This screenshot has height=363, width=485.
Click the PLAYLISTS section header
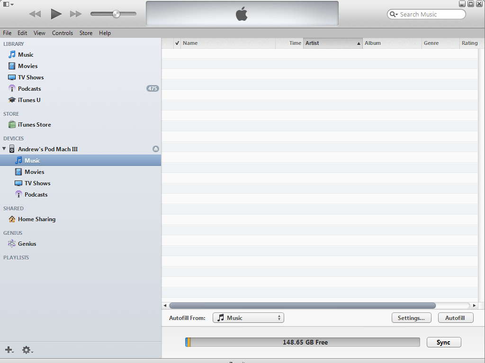pos(16,258)
